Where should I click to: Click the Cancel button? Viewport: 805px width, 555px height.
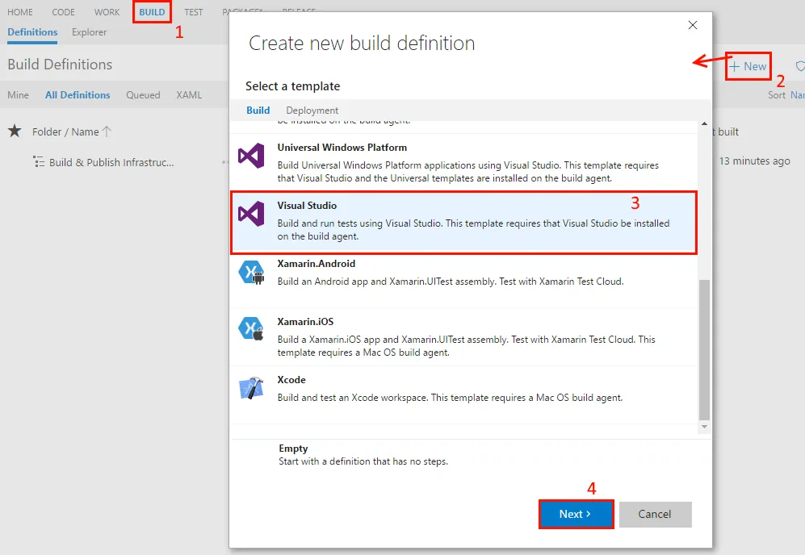coord(655,514)
